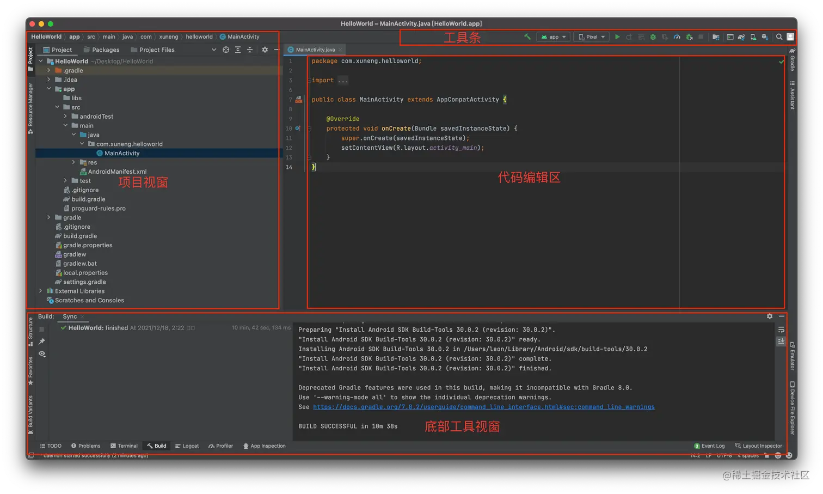The image size is (823, 494).
Task: Click the eye view-options icon in Build panel
Action: [x=42, y=354]
